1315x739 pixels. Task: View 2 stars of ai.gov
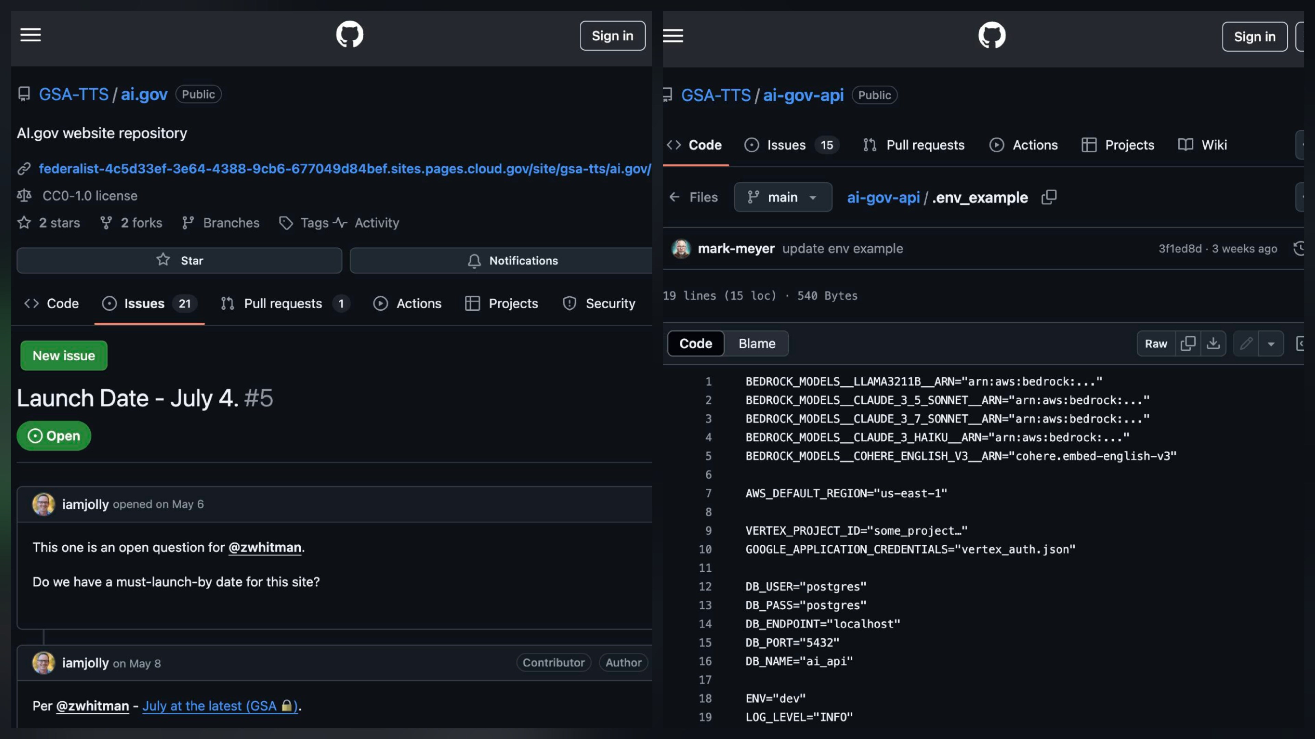click(49, 223)
